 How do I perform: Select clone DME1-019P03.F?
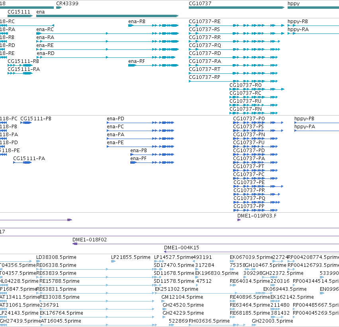[239, 220]
